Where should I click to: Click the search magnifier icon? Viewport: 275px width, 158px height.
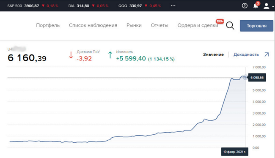coord(230,26)
